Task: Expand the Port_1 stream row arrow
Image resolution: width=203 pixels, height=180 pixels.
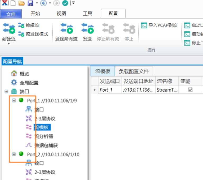Action: tap(95, 90)
